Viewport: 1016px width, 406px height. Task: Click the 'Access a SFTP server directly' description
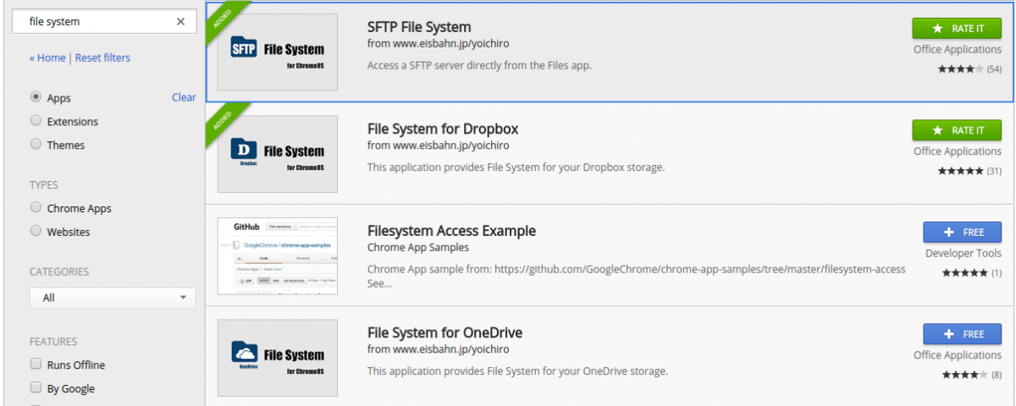479,65
